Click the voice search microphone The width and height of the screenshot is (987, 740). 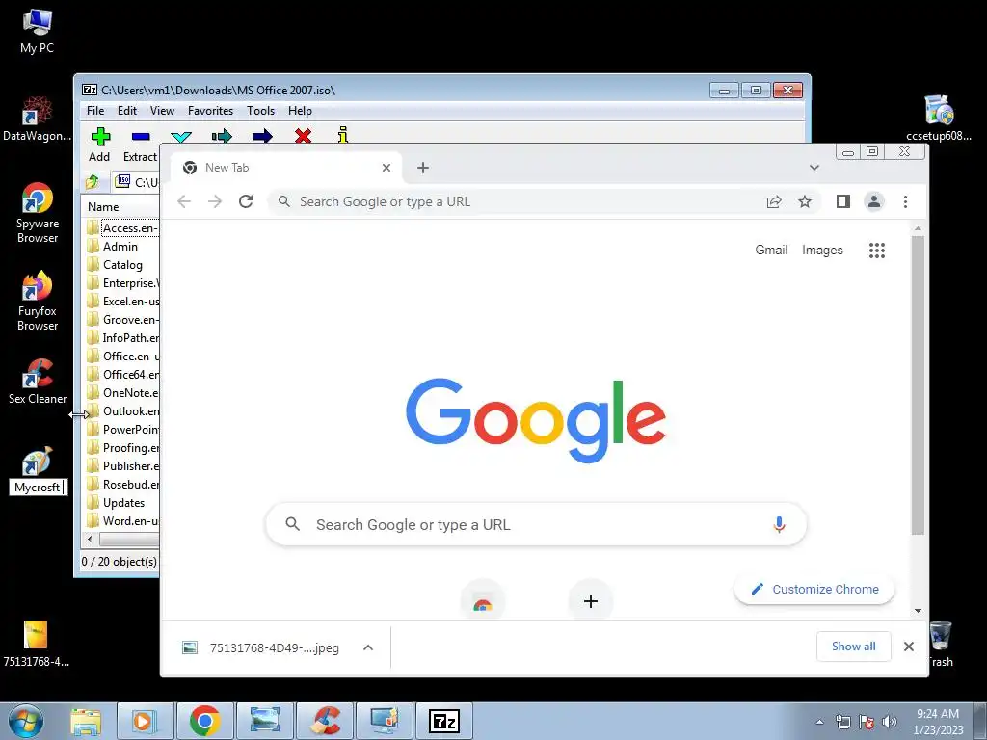[779, 524]
